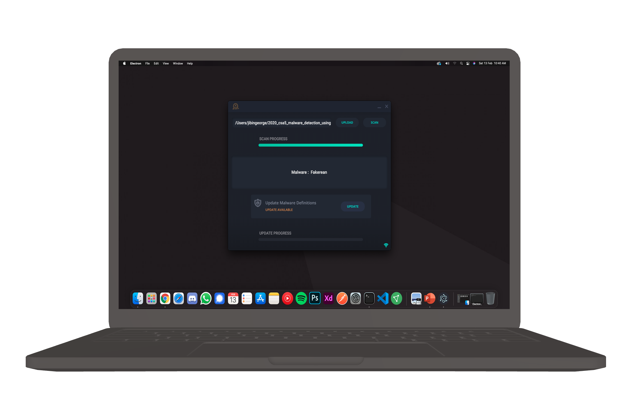Click the File menu in the menu bar
Viewport: 632px width, 399px height.
(148, 63)
